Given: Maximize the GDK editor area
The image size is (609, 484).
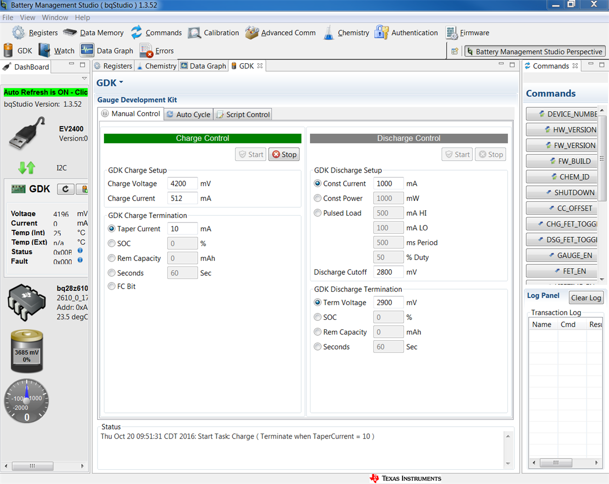Looking at the screenshot, I should coord(512,65).
